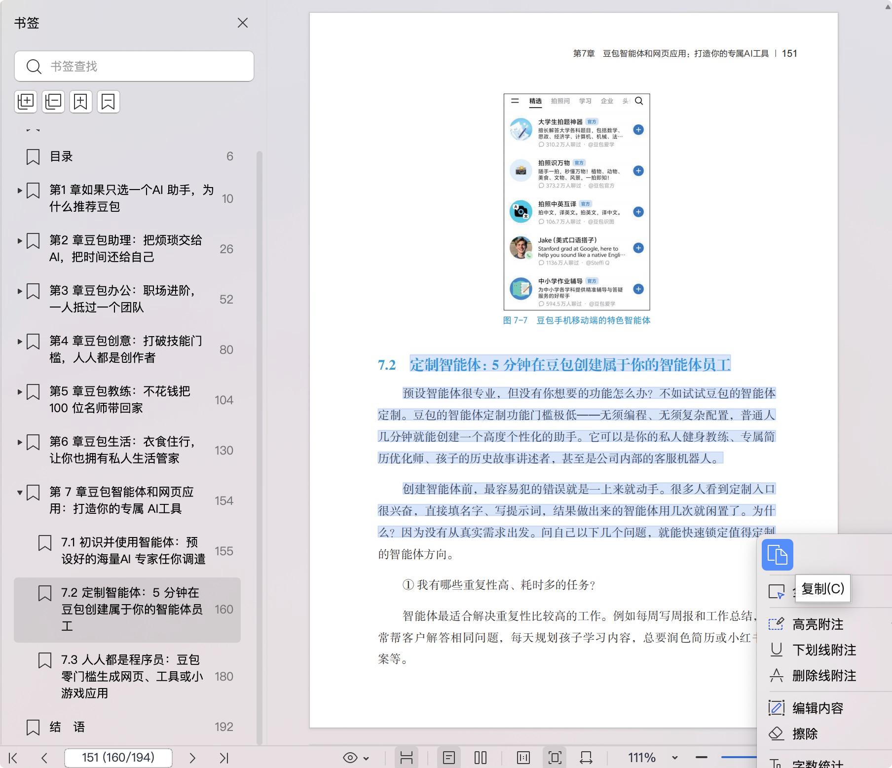Choose 高亮附注 from context menu
The width and height of the screenshot is (892, 768).
(x=818, y=624)
